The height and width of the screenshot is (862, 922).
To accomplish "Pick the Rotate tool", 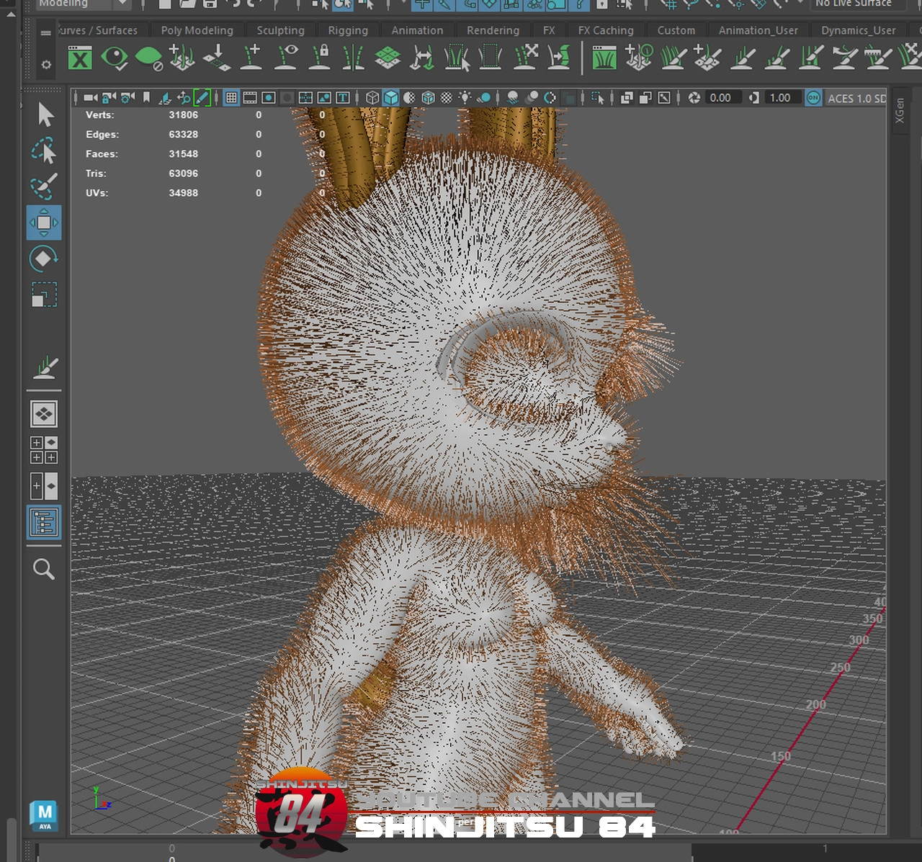I will pyautogui.click(x=44, y=259).
